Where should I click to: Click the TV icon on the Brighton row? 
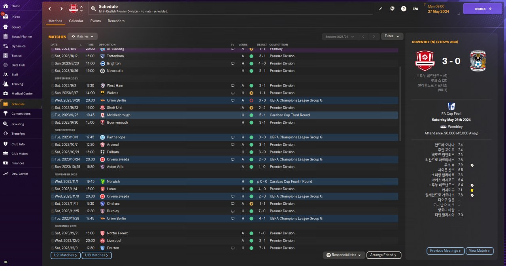click(x=233, y=63)
